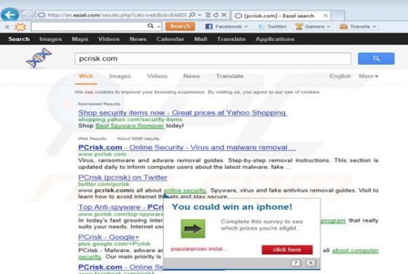Click the green arrow icon in popup
Image resolution: width=408 pixels, height=274 pixels.
pyautogui.click(x=193, y=229)
